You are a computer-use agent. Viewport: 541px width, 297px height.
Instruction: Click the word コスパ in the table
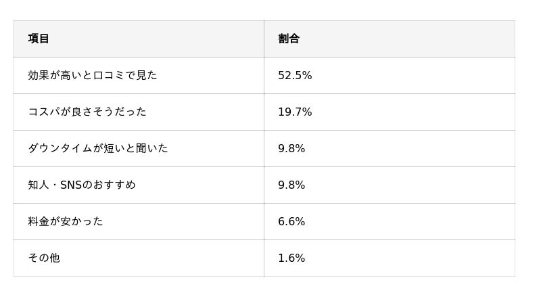pyautogui.click(x=44, y=112)
